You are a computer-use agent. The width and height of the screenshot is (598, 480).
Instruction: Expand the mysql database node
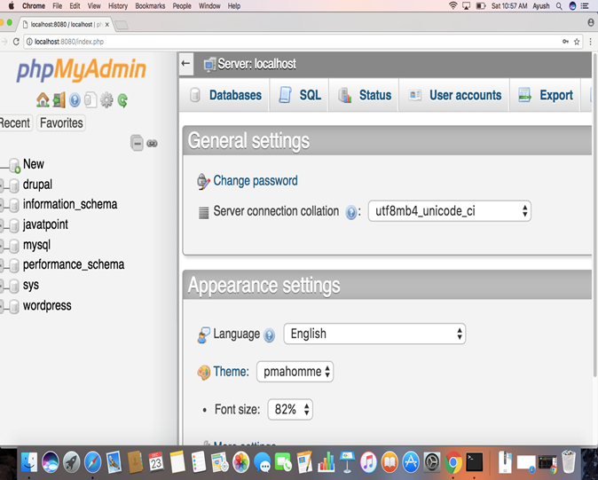click(2, 247)
